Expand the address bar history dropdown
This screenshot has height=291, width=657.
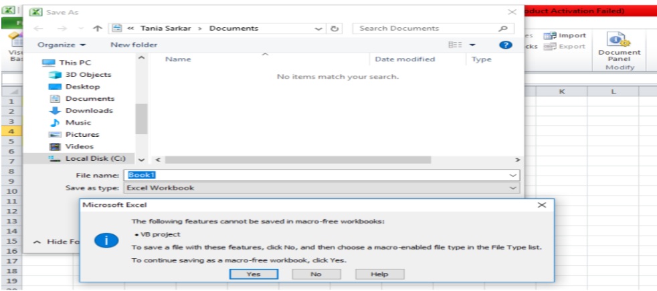coord(320,29)
